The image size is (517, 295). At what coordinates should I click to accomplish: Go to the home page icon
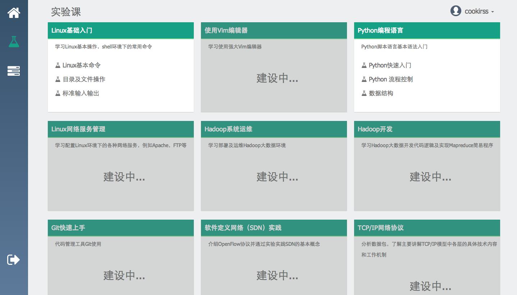click(x=14, y=13)
